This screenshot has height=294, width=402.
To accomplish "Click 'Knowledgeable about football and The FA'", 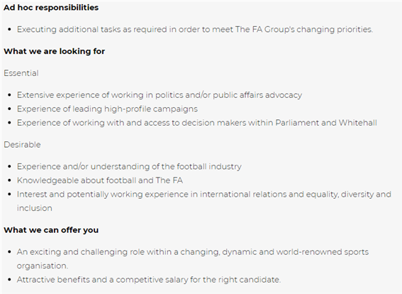I will point(100,180).
